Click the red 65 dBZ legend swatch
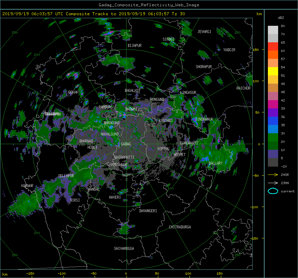298x278 pixels. point(273,47)
